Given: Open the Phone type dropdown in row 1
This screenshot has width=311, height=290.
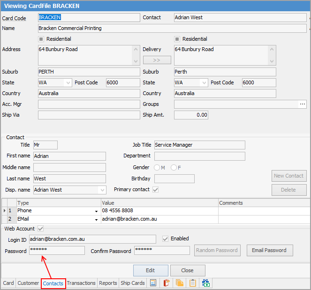Looking at the screenshot, I should [x=96, y=211].
